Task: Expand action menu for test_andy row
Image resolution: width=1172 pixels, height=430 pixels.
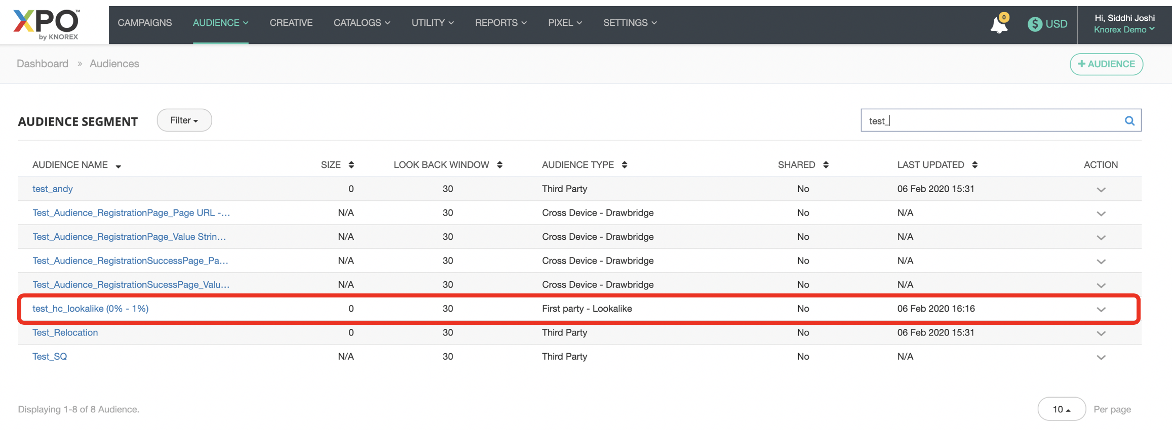Action: (x=1101, y=190)
